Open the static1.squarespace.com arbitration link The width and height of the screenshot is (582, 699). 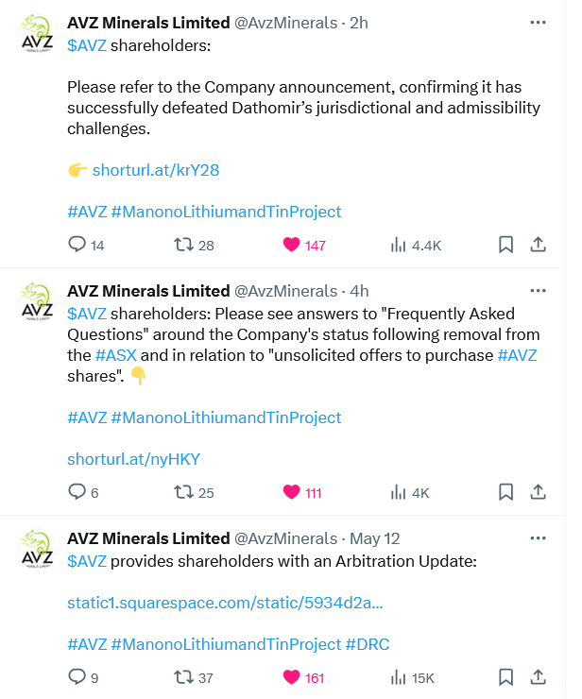[225, 603]
